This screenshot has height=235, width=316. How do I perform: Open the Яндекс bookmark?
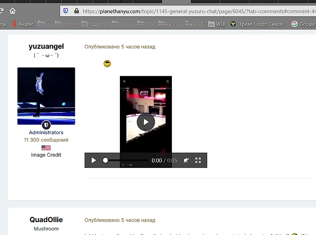(23, 24)
